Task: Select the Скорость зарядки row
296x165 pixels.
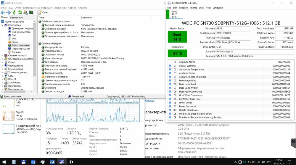Action: pos(102,91)
